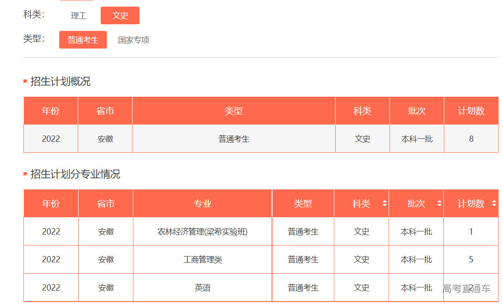This screenshot has height=306, width=503.
Task: Sort the 批次 column using its sort arrows
Action: click(439, 204)
